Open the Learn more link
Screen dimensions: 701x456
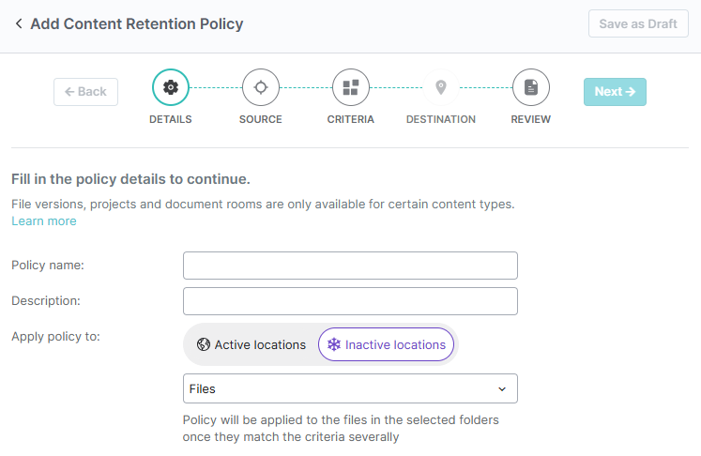coord(44,220)
